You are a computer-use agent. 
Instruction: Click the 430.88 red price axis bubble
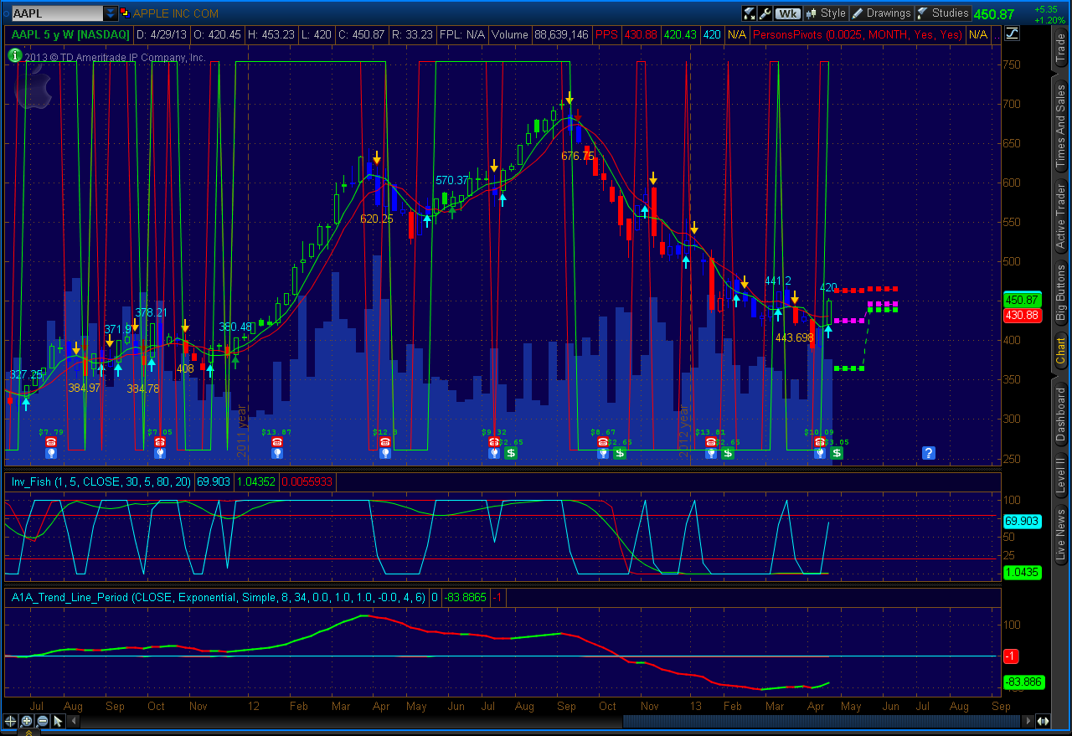(x=1021, y=315)
